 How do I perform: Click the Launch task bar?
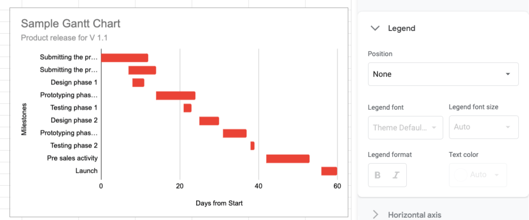(329, 171)
